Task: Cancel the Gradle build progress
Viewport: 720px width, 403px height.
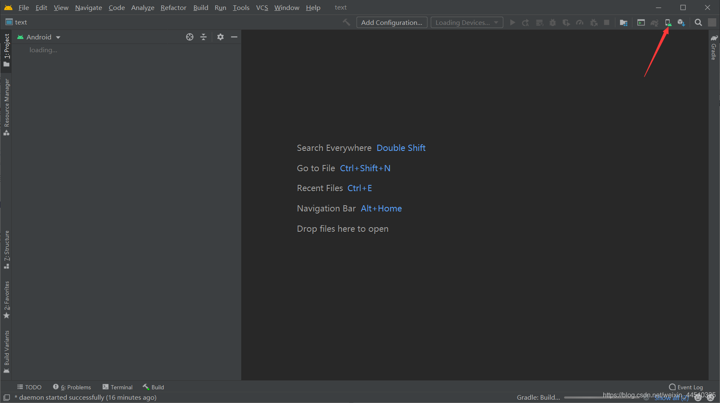Action: pyautogui.click(x=646, y=398)
